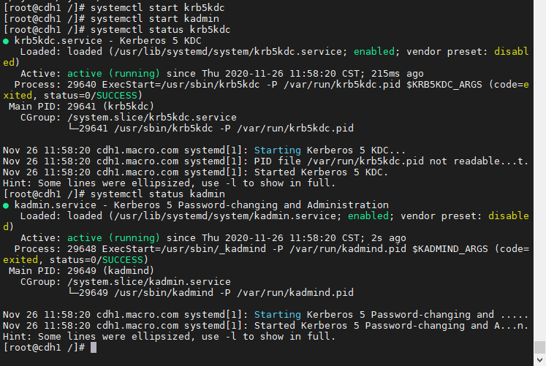Click 'Main PID: 29641 (krb5kdc)' line

tap(81, 107)
